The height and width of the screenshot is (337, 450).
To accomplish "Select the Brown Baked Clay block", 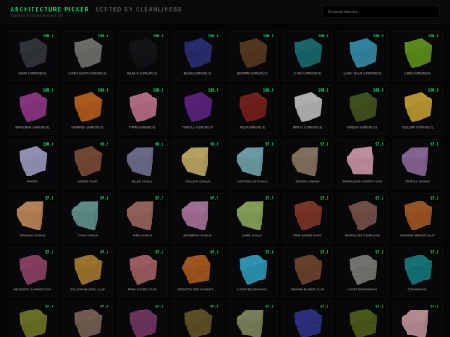I will 307,272.
